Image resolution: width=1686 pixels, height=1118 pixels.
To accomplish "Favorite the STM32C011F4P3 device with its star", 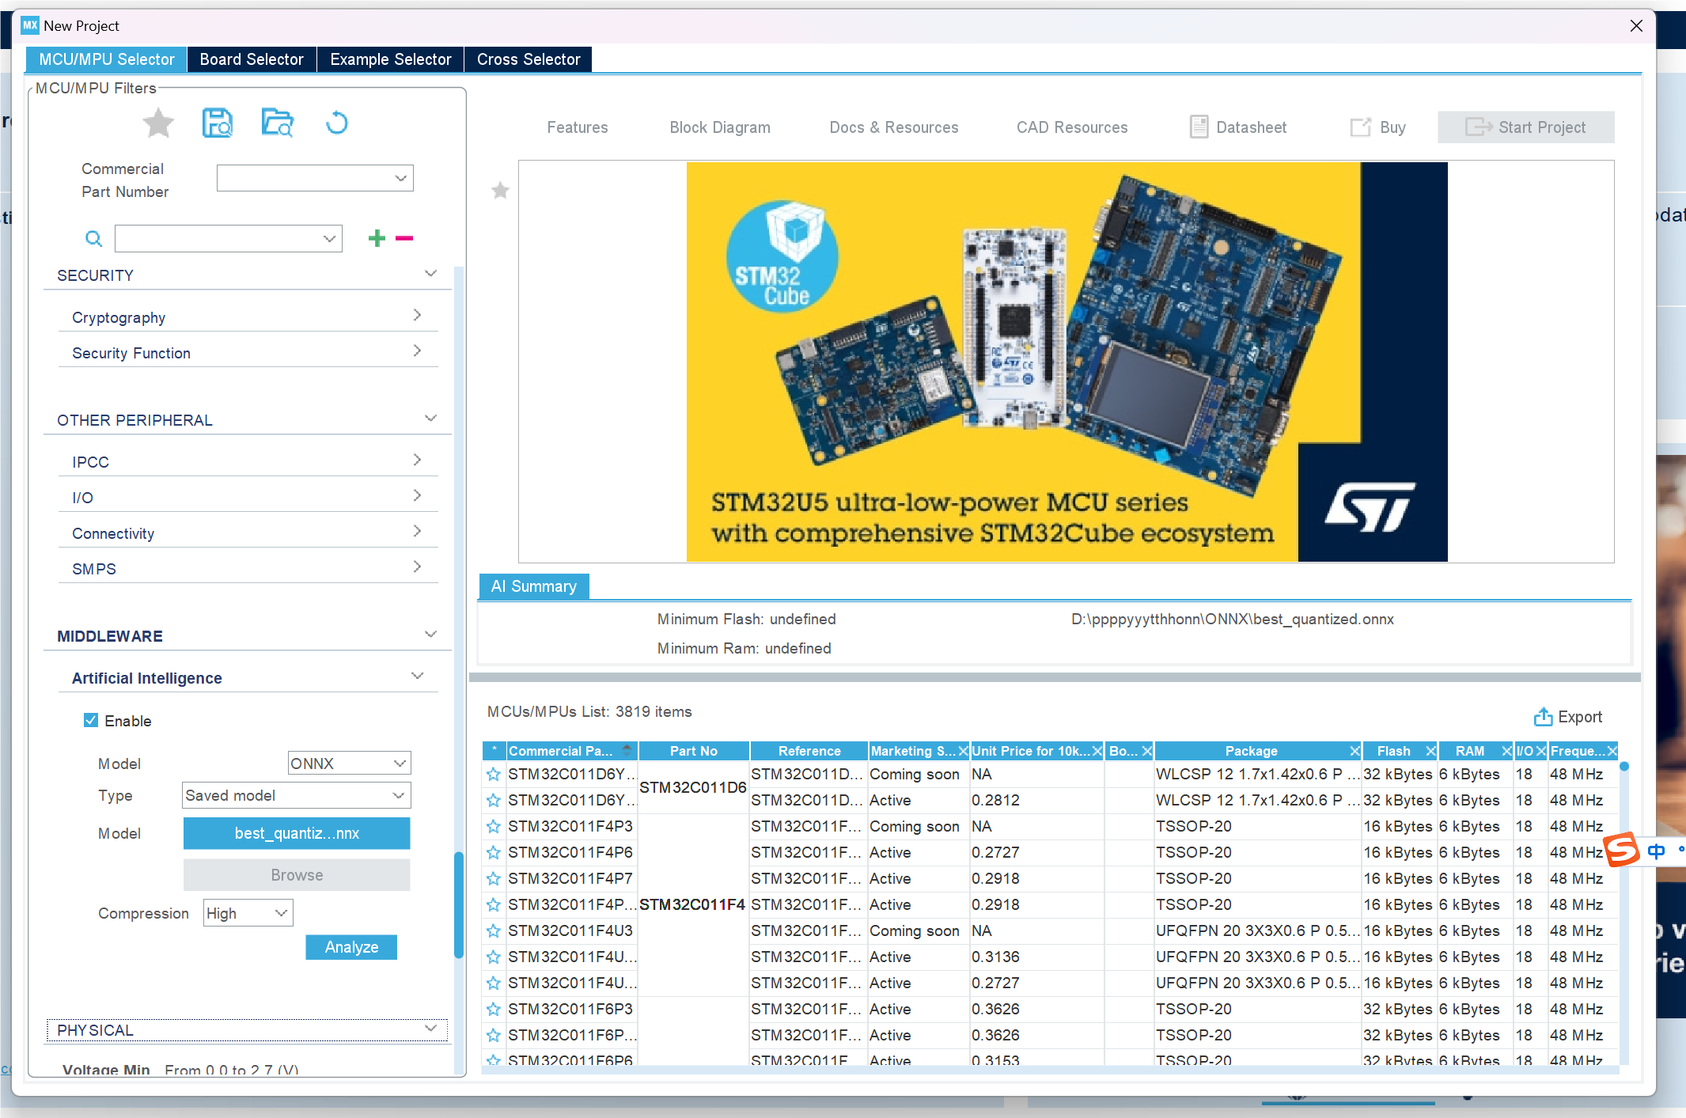I will (493, 826).
